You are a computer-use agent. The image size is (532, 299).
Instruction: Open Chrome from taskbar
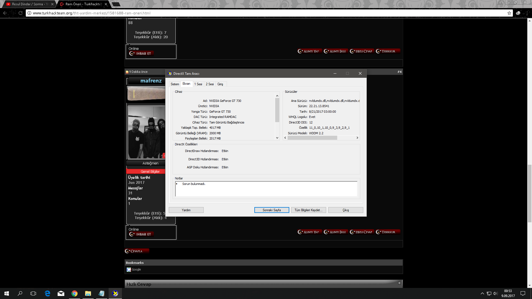coord(75,293)
